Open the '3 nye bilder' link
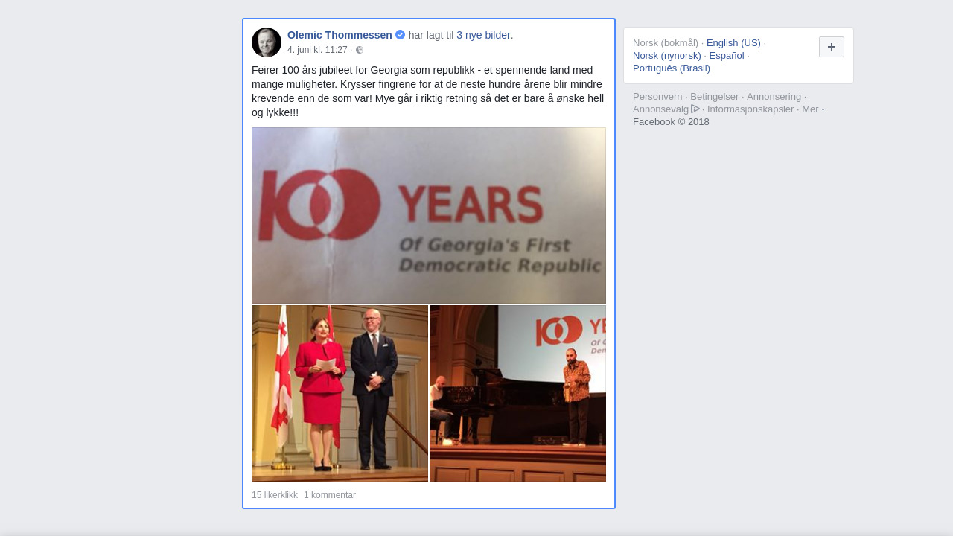This screenshot has width=953, height=536. 485,35
